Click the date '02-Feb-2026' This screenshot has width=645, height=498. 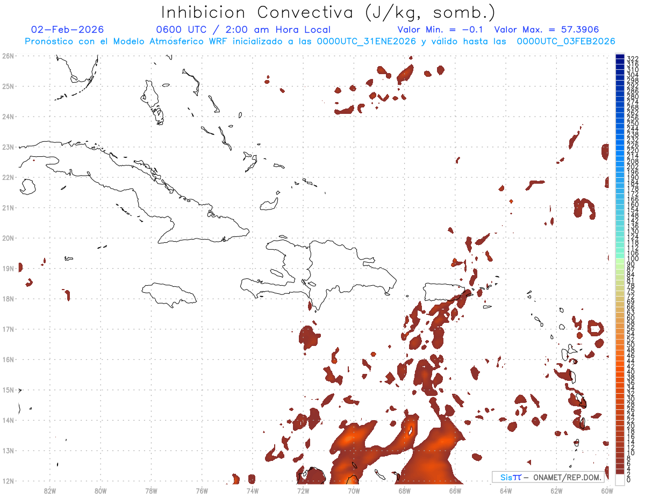(x=67, y=30)
